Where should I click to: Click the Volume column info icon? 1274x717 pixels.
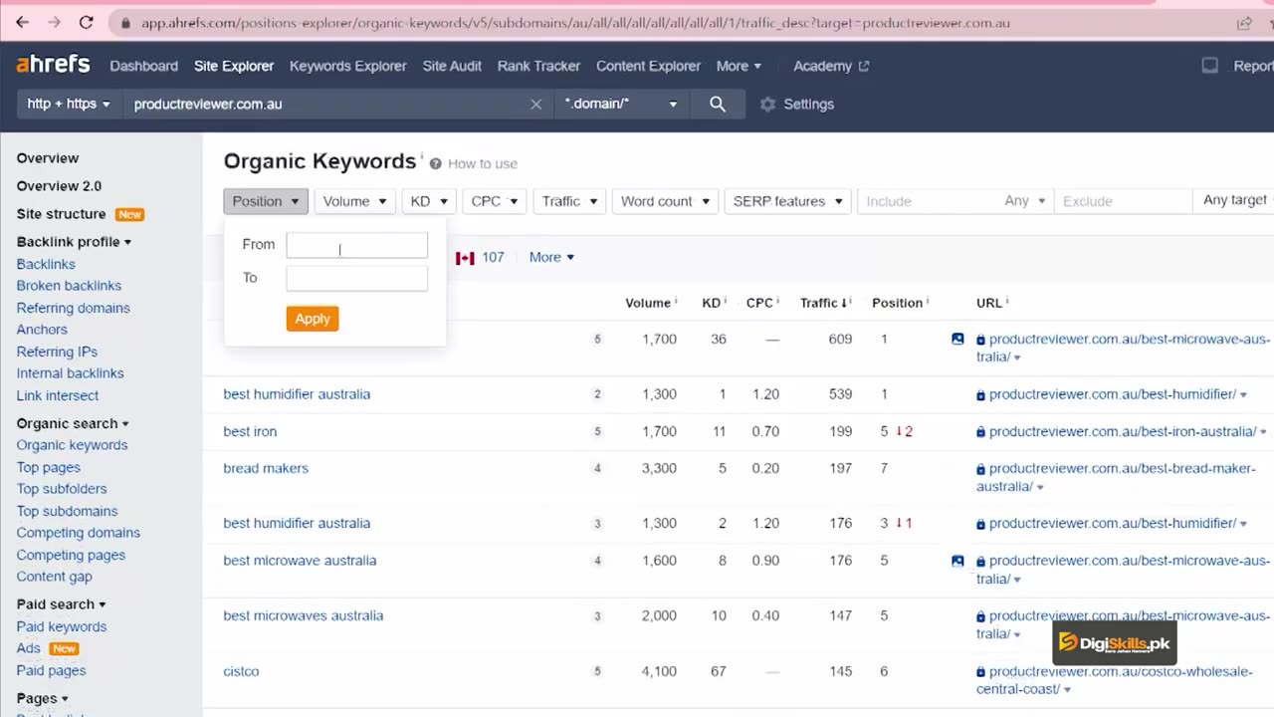tap(676, 301)
